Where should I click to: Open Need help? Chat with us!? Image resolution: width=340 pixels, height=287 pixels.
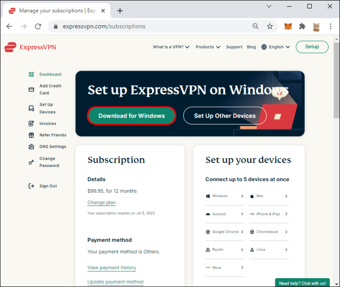[302, 283]
